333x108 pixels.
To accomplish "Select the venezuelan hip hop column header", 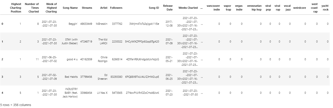I will pyautogui.click(x=254, y=8).
